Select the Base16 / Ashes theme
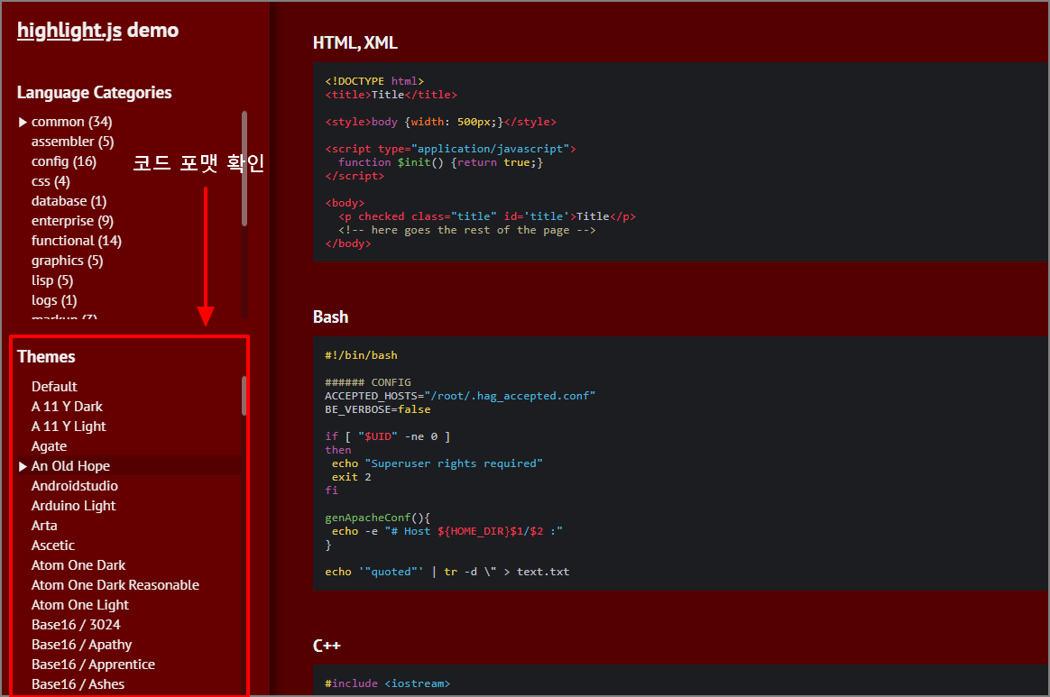Screen dimensions: 1050x697 tap(78, 684)
